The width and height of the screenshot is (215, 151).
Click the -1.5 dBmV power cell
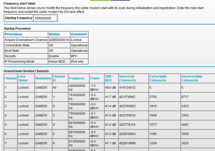(97, 88)
